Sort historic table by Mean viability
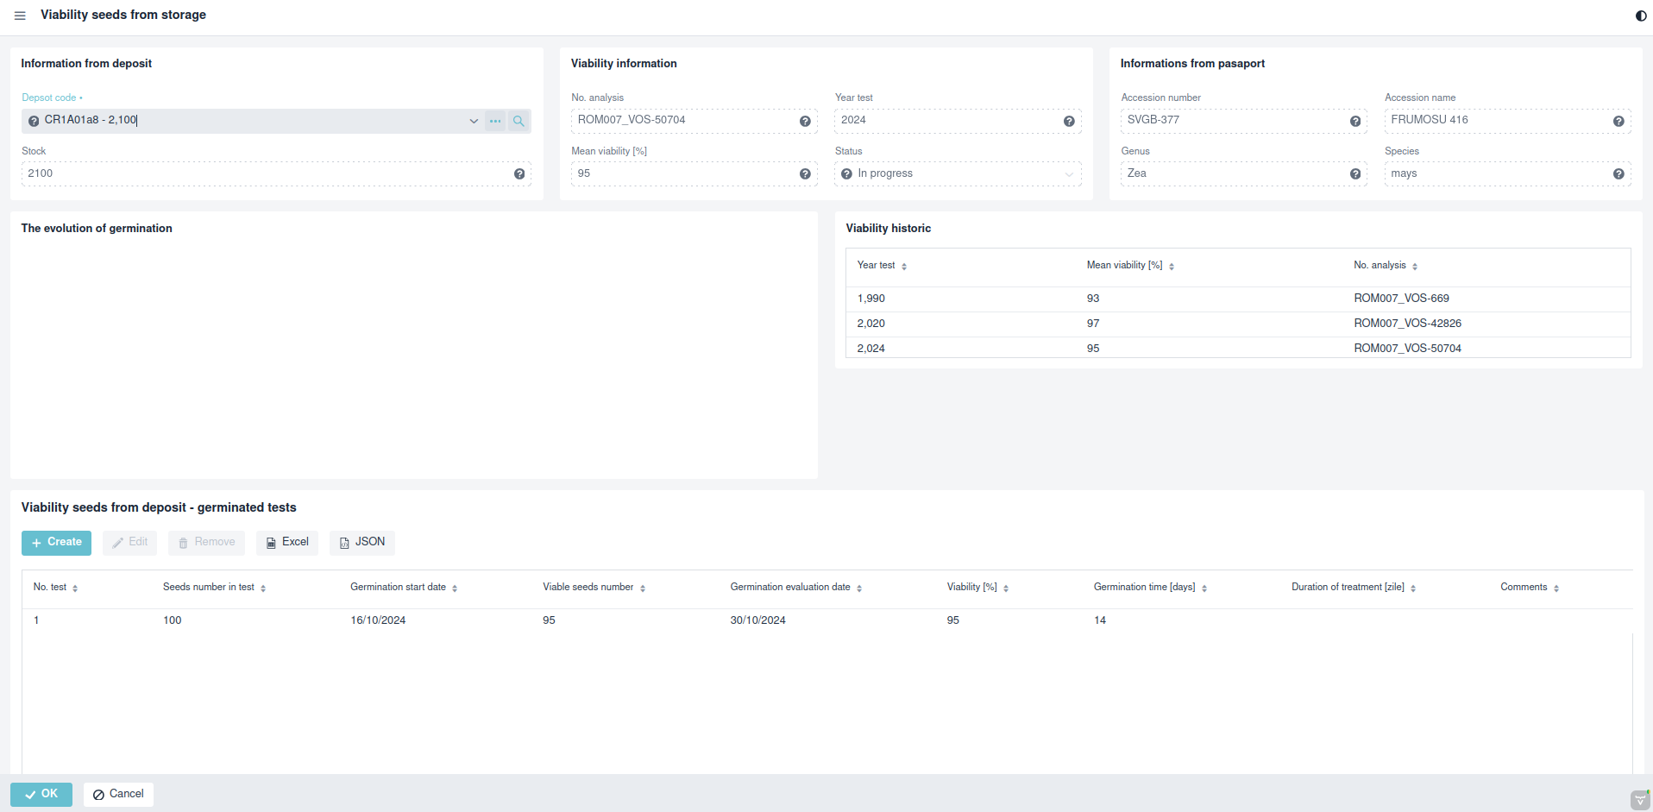This screenshot has height=812, width=1653. click(1172, 267)
